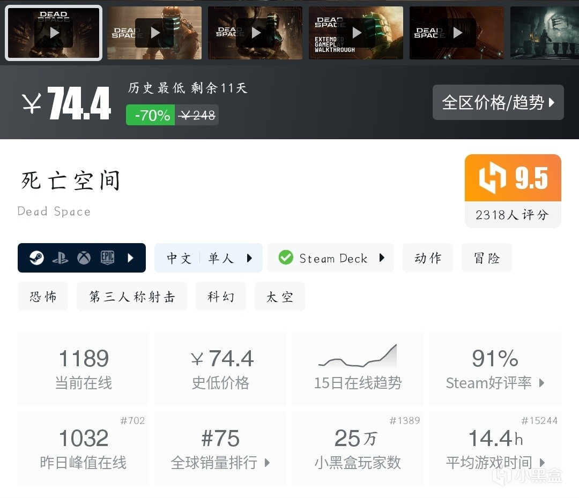Click the 9.5 Heybox score badge
The height and width of the screenshot is (498, 579).
click(x=513, y=178)
